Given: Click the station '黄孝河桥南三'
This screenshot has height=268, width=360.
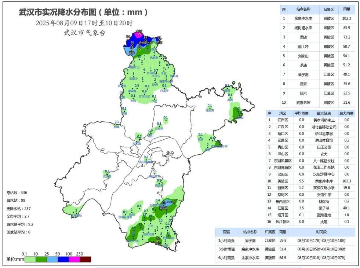Looking at the screenshot, I should click(324, 120).
